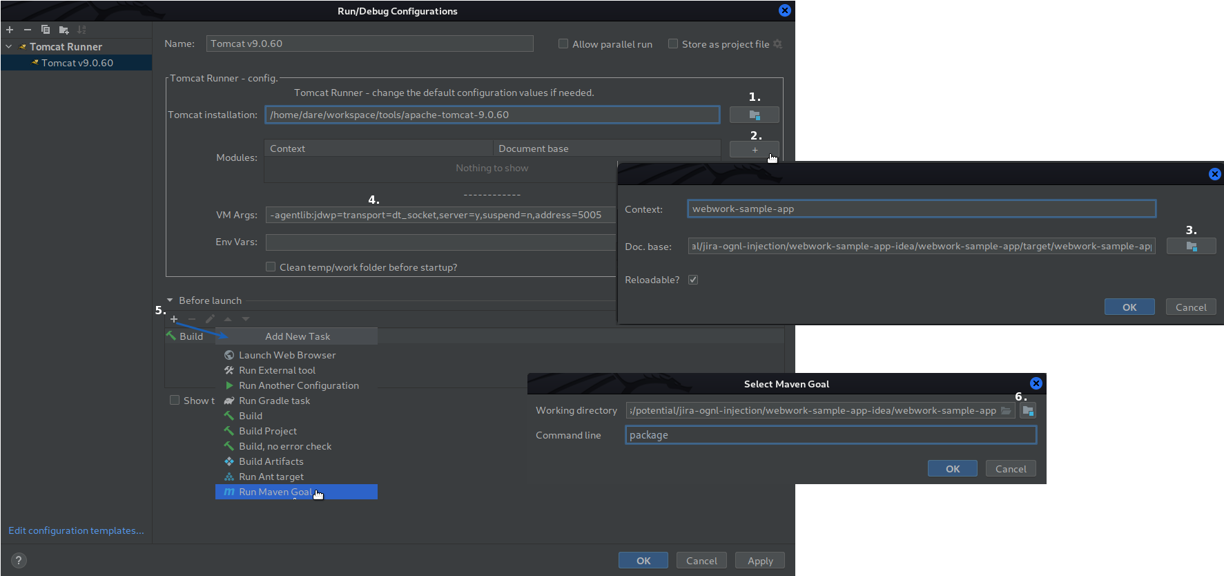Focus the configuration Name field
Viewport: 1224px width, 576px height.
click(370, 44)
